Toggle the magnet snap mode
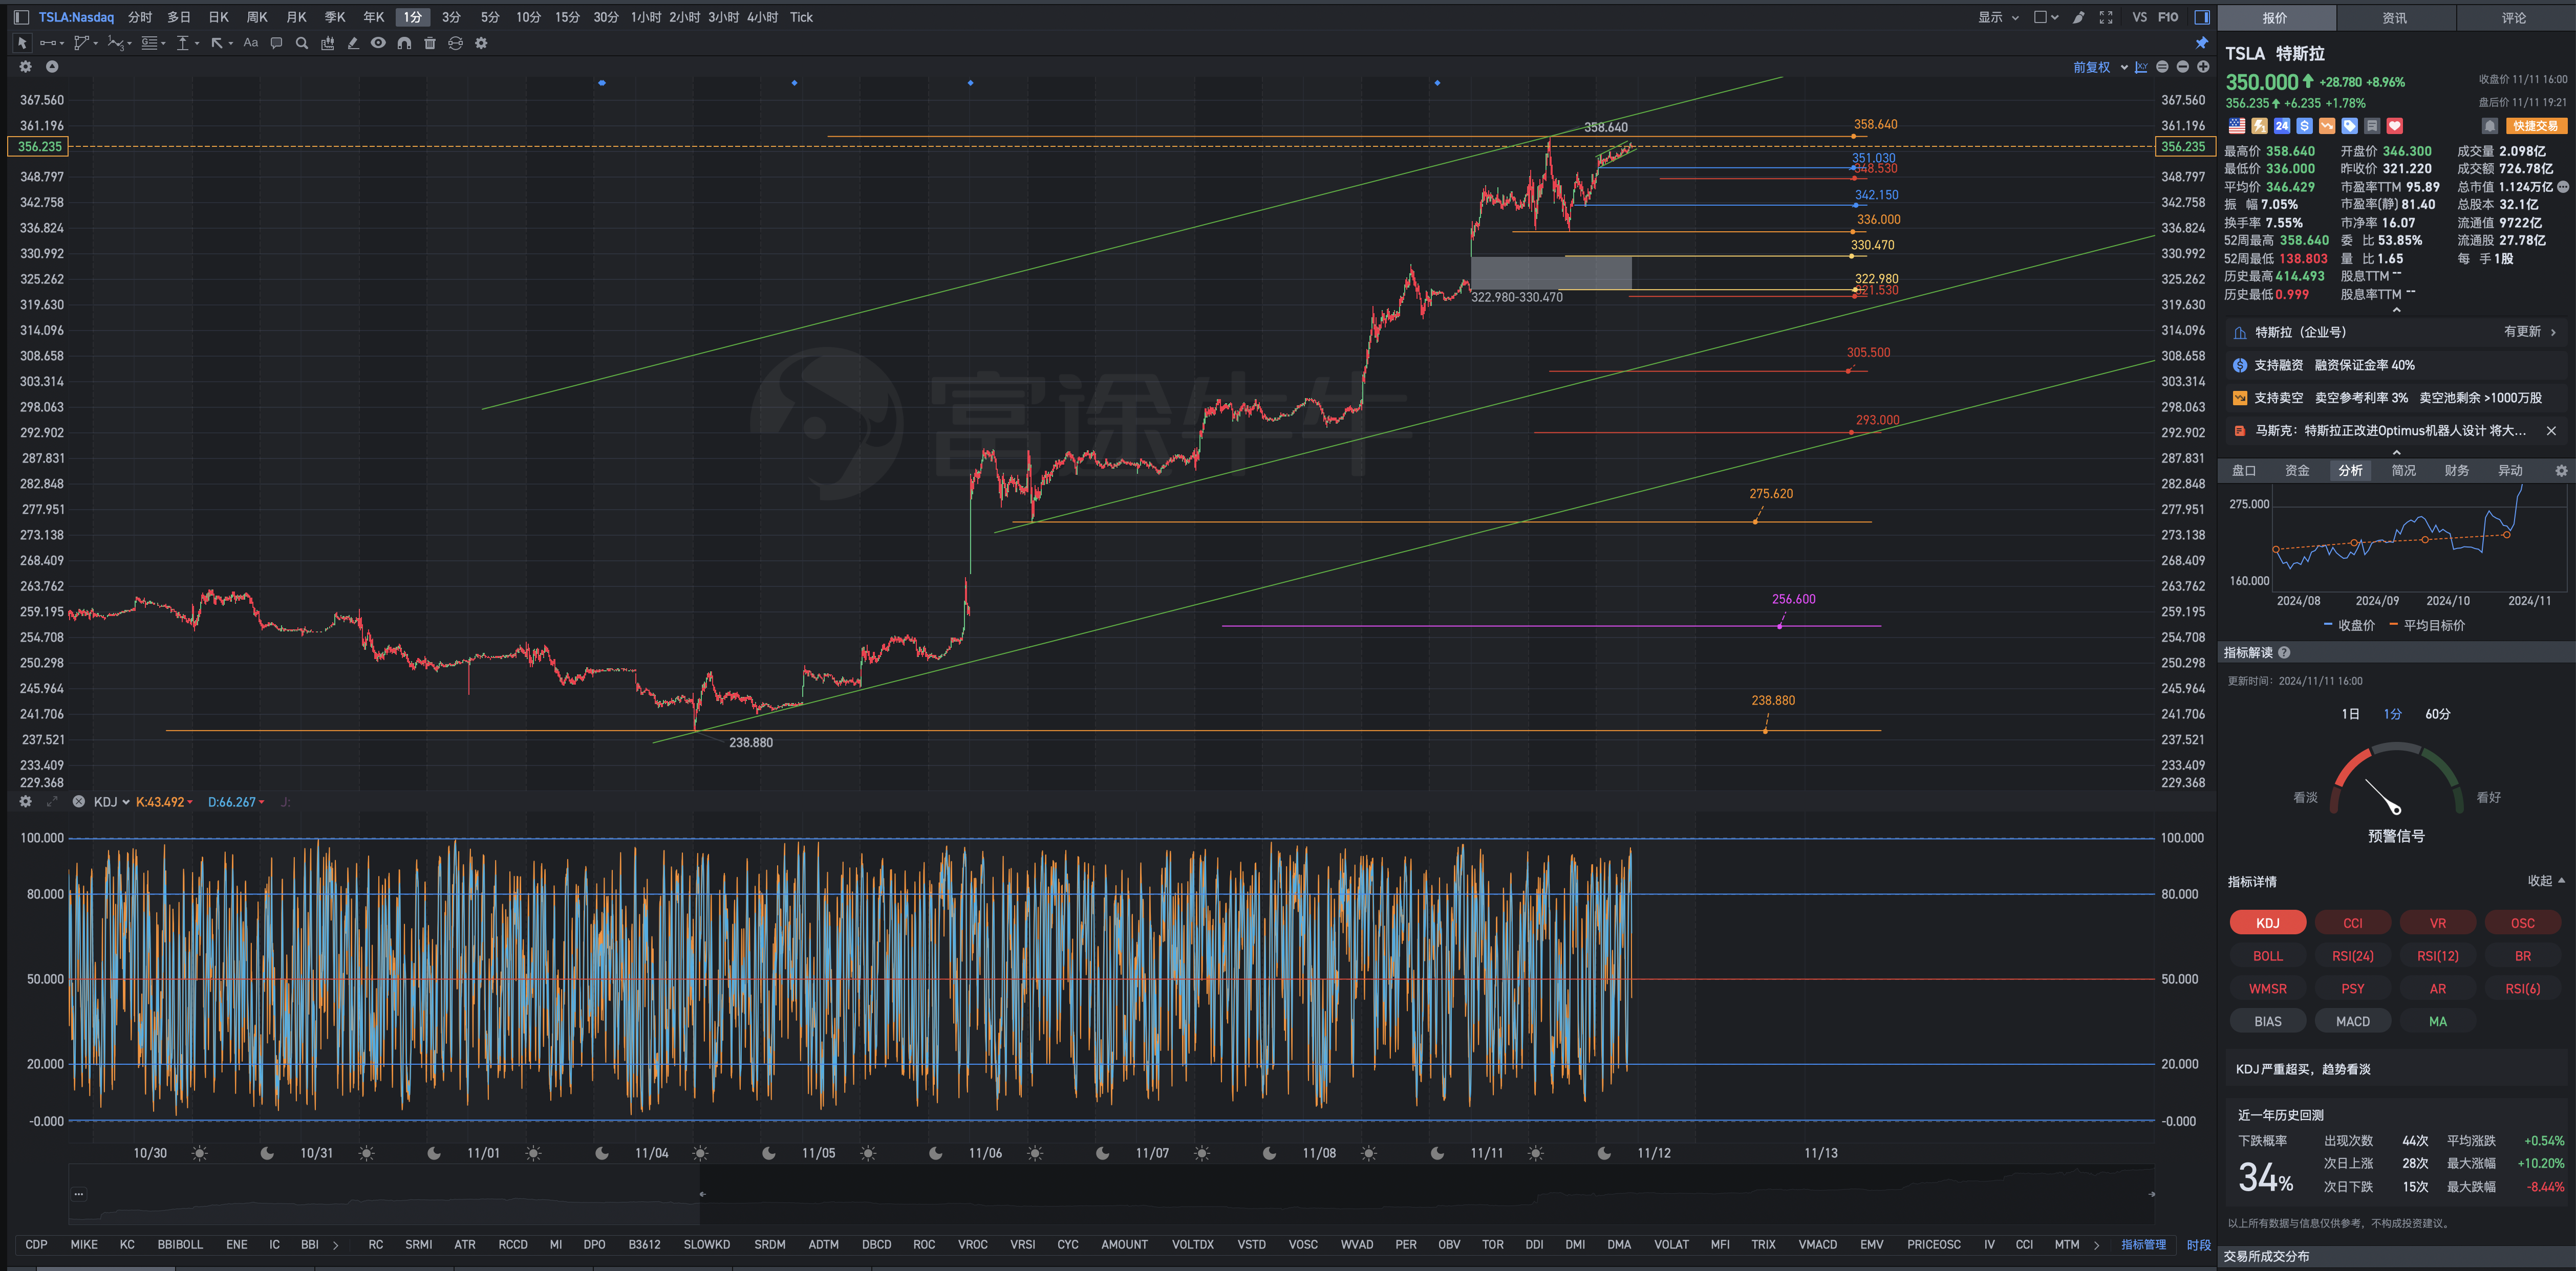 [x=404, y=43]
